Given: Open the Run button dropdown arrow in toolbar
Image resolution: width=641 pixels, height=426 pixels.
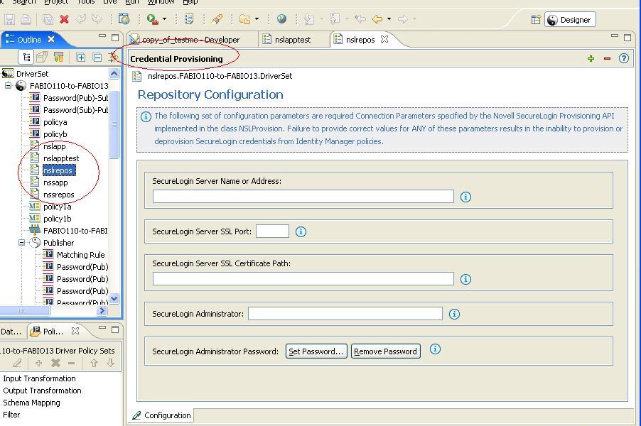Looking at the screenshot, I should [164, 19].
